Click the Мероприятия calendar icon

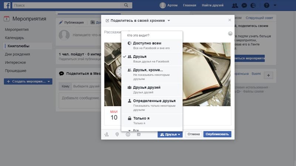[7, 19]
